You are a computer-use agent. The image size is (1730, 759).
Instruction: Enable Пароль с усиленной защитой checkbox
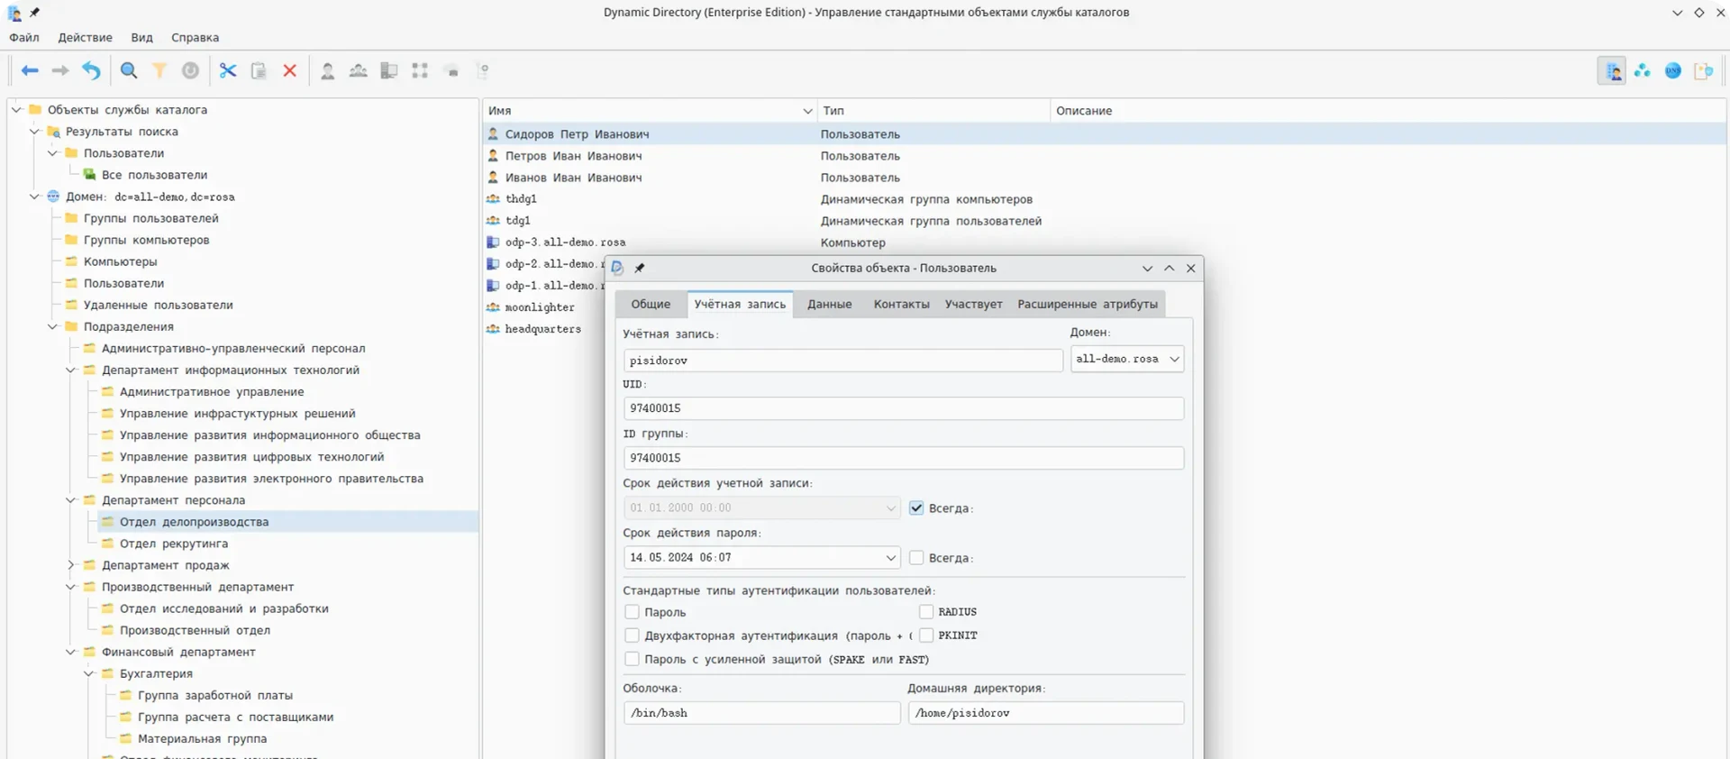coord(632,659)
